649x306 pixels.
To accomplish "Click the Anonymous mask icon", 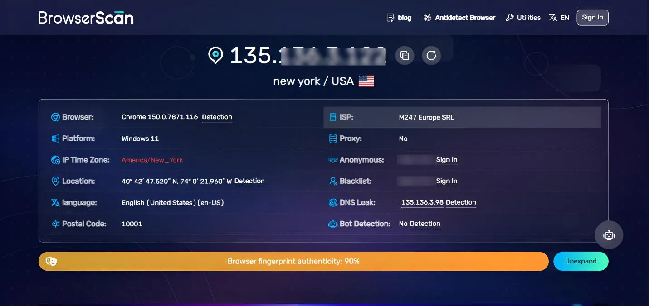I will pos(333,160).
